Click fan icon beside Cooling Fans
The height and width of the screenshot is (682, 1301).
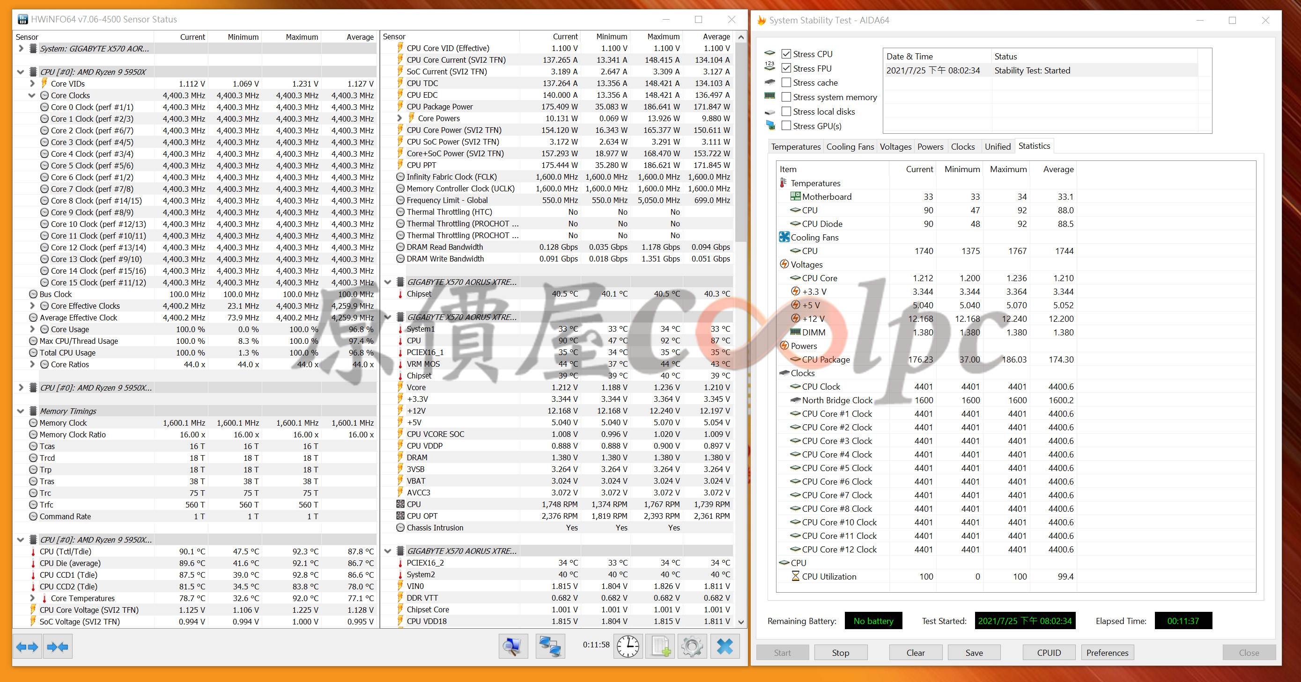coord(784,237)
